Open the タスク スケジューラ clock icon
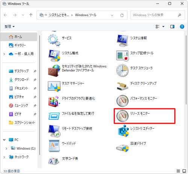 [123, 70]
